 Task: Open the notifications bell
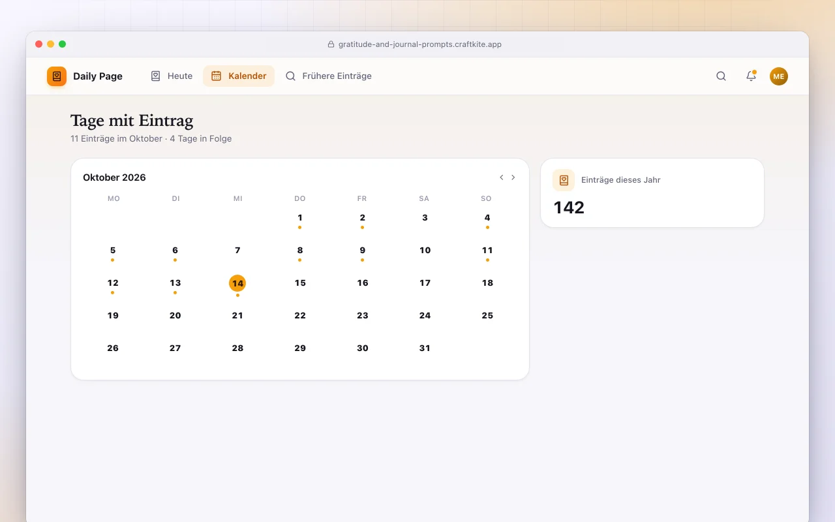point(751,76)
